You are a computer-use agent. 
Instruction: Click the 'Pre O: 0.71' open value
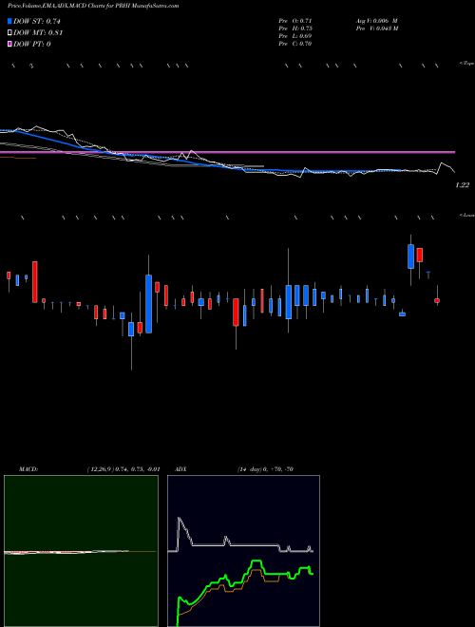295,21
